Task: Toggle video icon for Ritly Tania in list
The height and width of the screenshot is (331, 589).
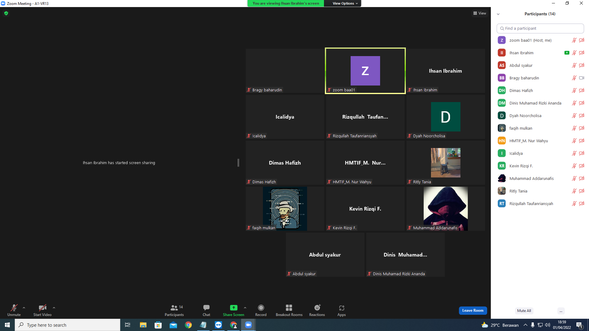Action: [x=582, y=191]
